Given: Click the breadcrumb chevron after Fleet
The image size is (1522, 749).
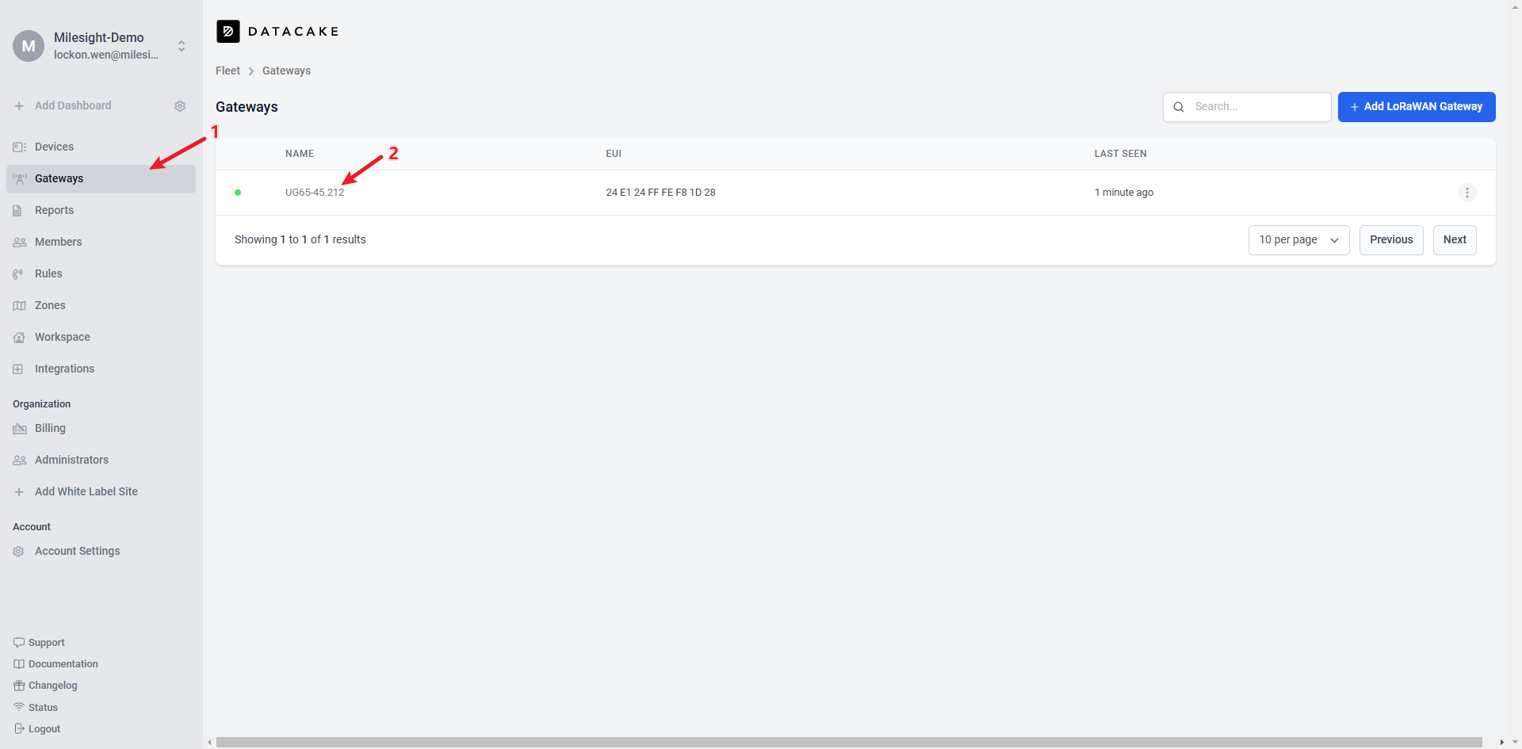Looking at the screenshot, I should pyautogui.click(x=251, y=71).
